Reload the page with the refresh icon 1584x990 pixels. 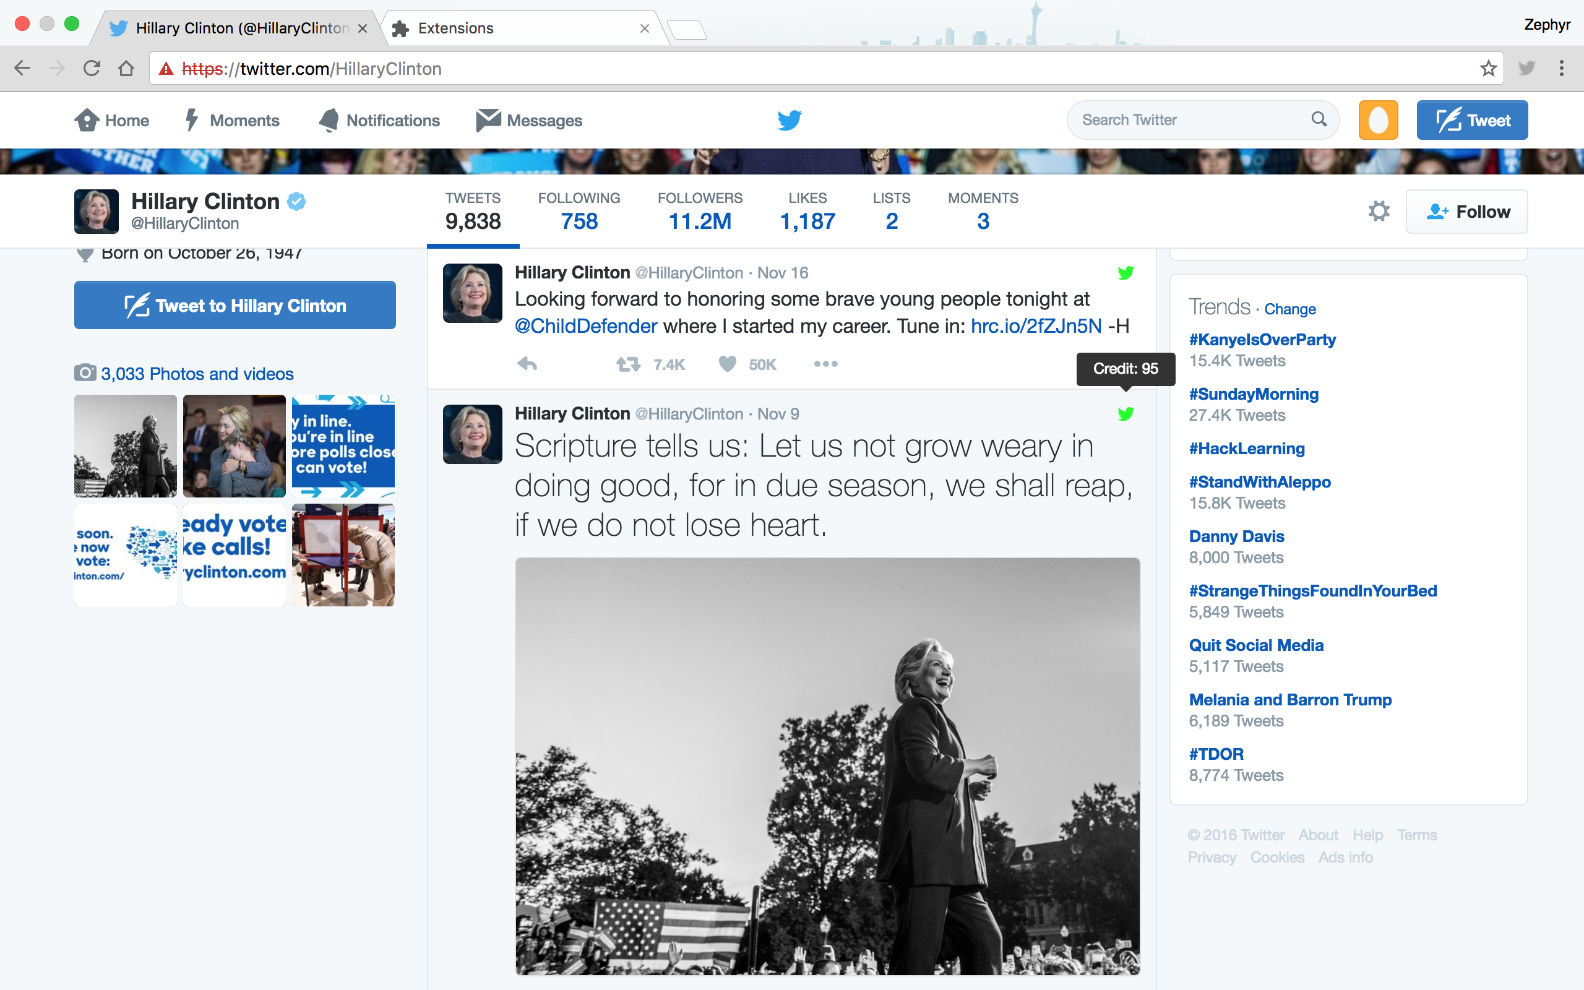(x=92, y=69)
